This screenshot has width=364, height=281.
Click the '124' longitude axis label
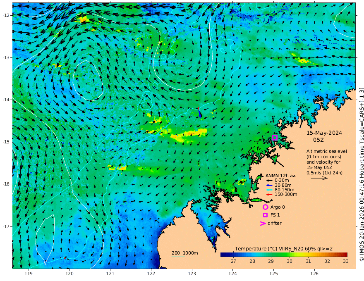232,274
